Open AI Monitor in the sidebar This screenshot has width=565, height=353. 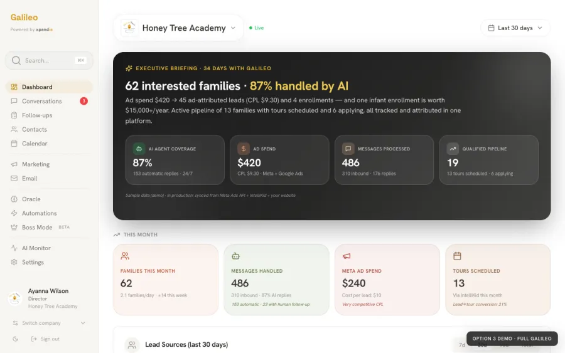49,248
